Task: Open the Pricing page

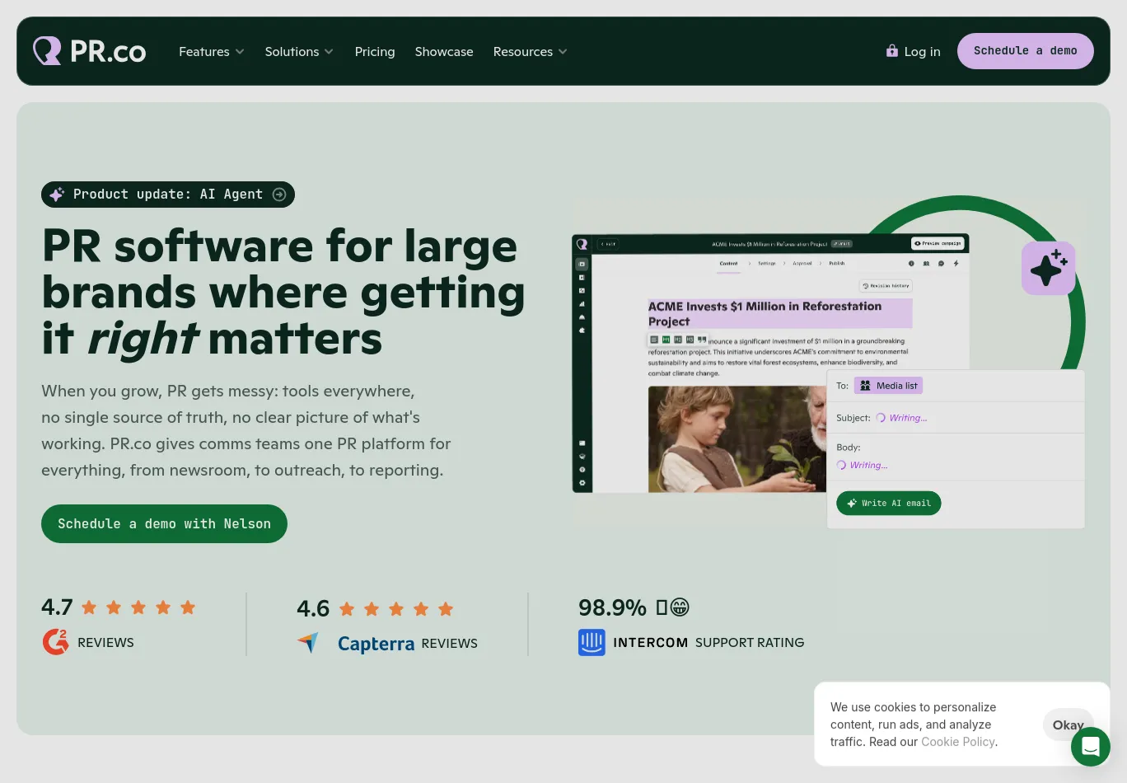Action: click(375, 51)
